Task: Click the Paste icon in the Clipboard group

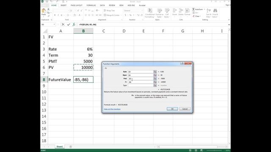Action: pyautogui.click(x=44, y=11)
